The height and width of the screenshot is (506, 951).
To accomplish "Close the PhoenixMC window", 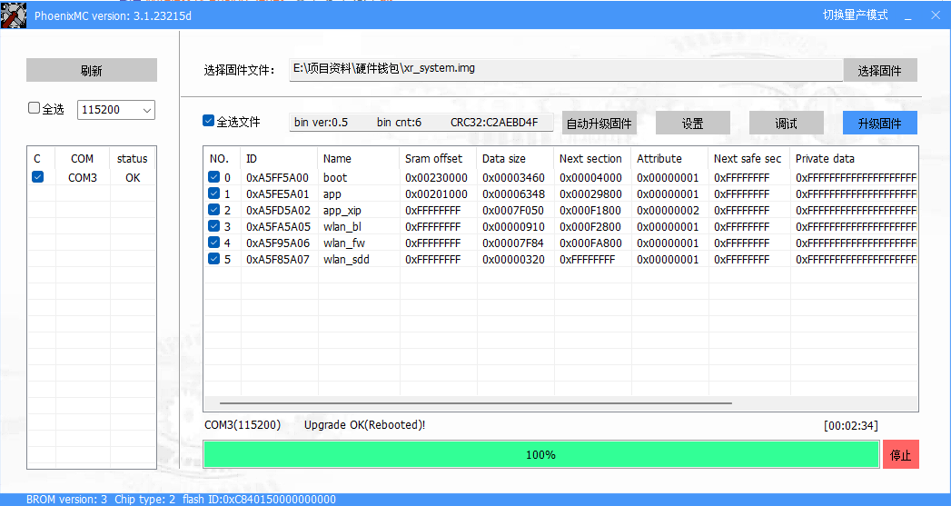I will tap(936, 15).
